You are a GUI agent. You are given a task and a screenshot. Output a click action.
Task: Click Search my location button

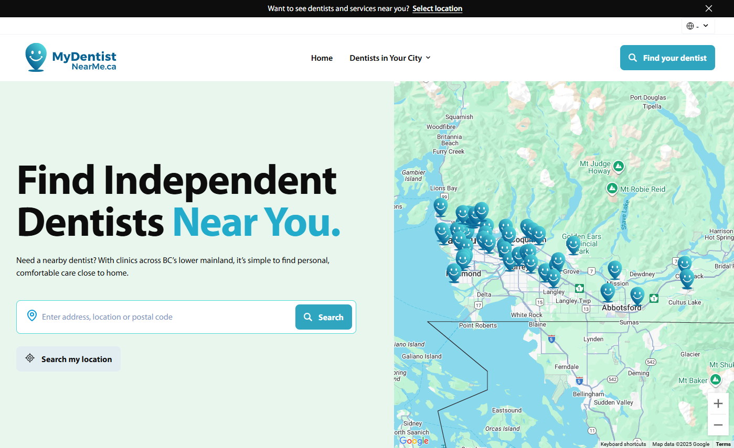[x=69, y=359]
